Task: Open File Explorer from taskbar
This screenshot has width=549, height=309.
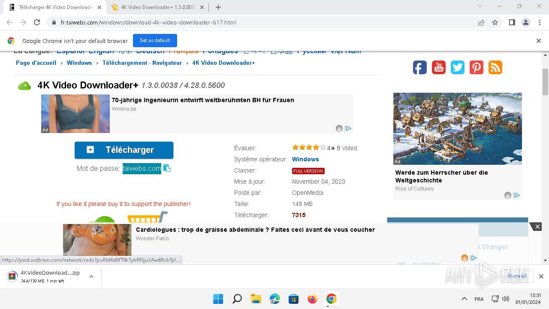Action: point(256,299)
